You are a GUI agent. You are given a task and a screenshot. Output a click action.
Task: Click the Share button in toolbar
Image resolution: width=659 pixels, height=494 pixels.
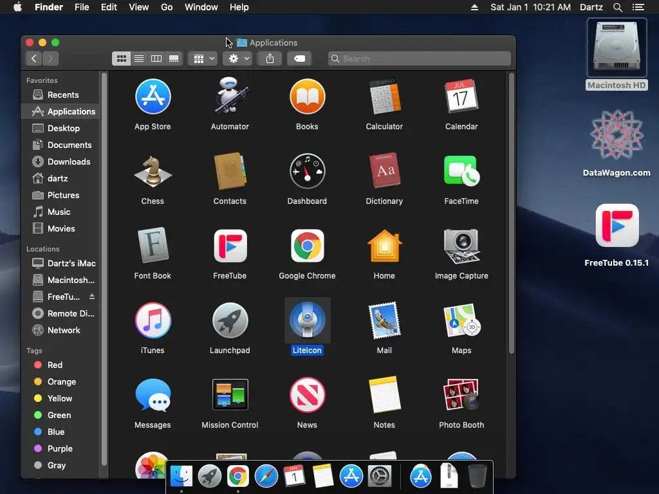point(270,59)
